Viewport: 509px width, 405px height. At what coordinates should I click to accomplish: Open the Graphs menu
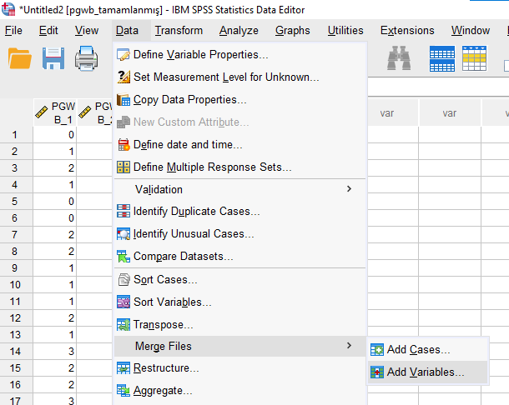(293, 31)
